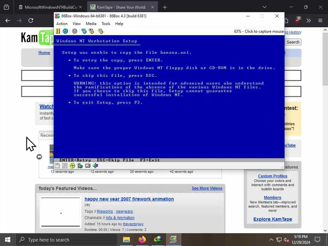Viewport: 328px width, 246px height.
Task: Open the Windows Start menu
Action: [8, 240]
